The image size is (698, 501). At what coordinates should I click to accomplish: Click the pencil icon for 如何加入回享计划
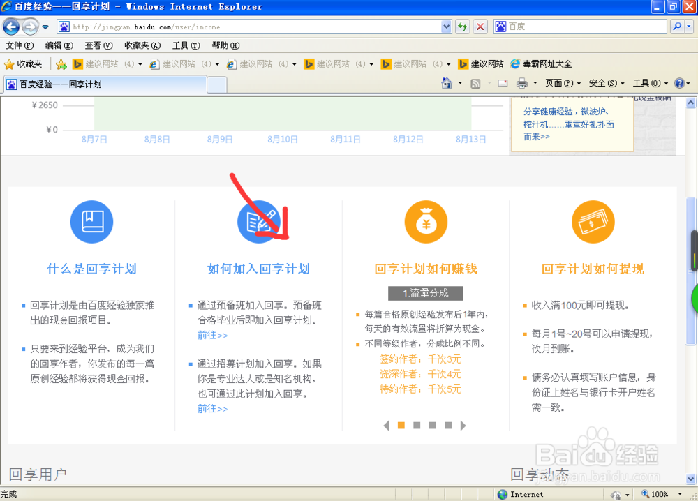[x=259, y=222]
